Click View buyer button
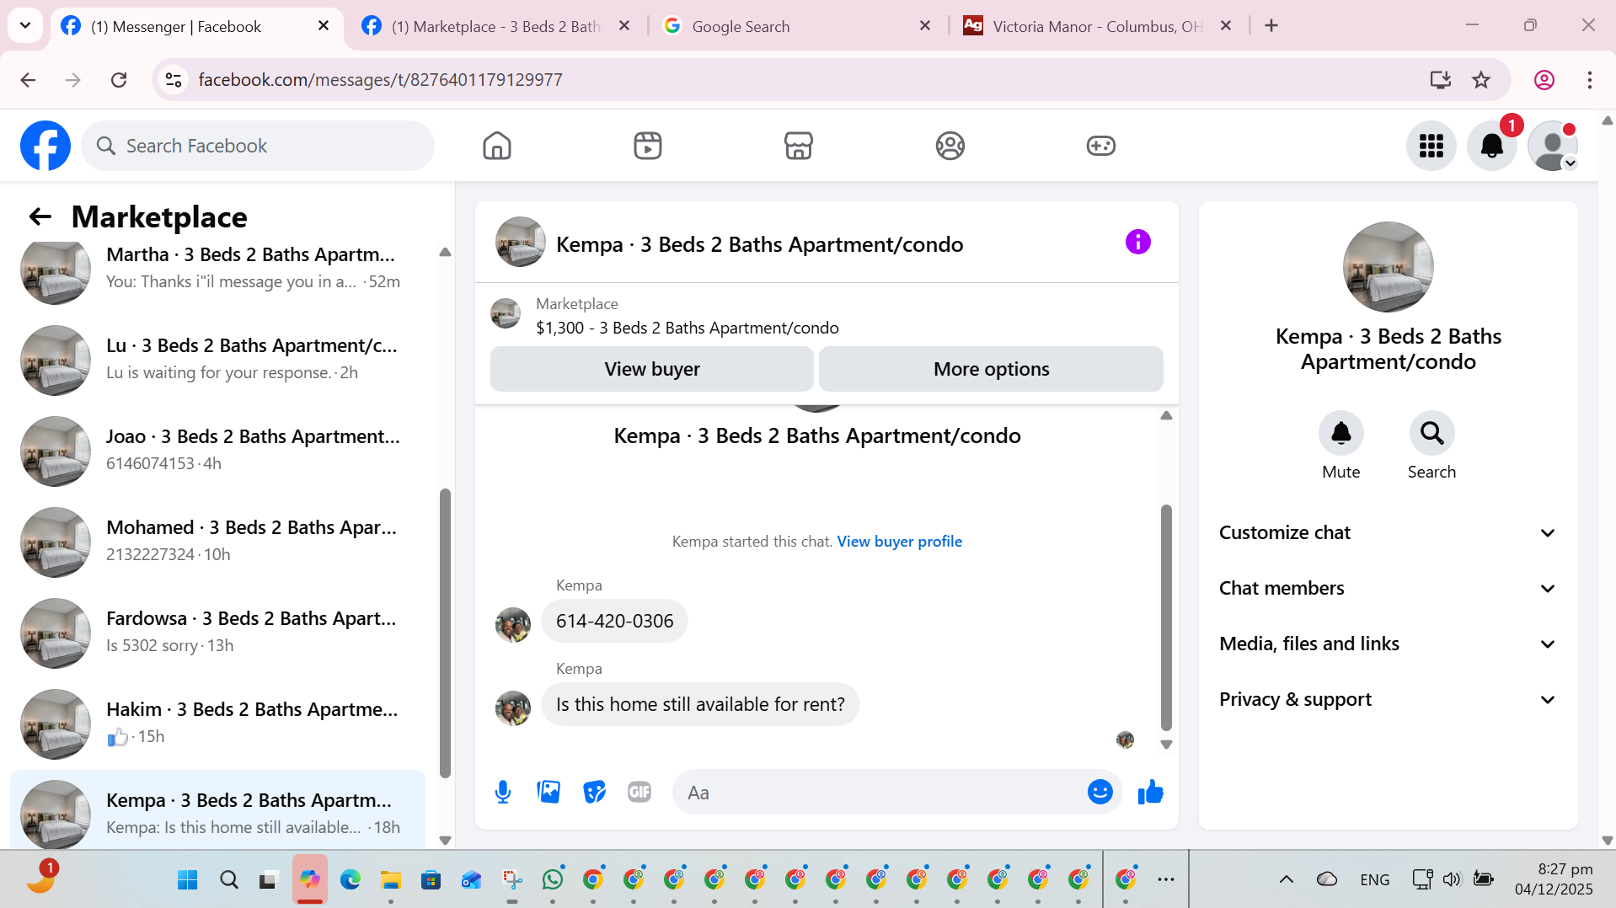 tap(652, 369)
